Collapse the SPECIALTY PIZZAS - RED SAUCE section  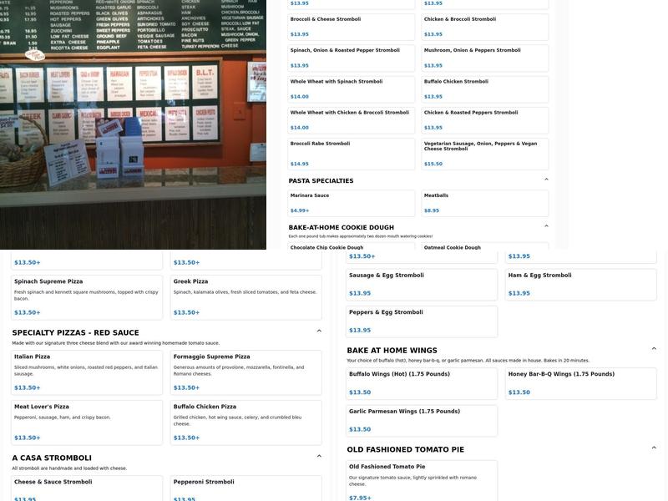317,329
